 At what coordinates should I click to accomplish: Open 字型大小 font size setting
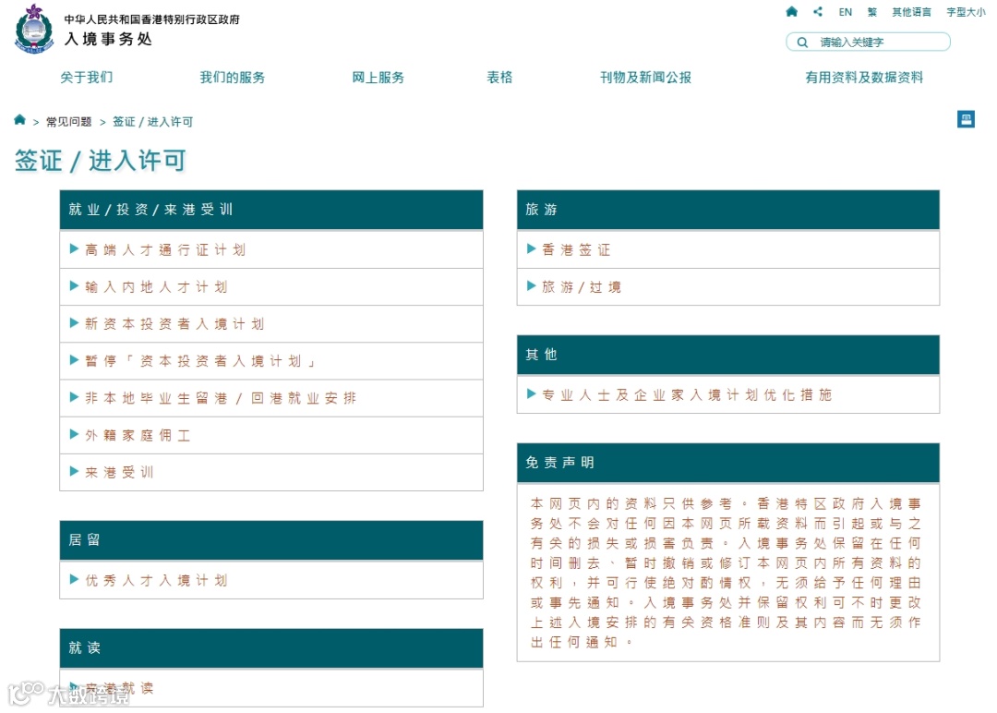(966, 11)
